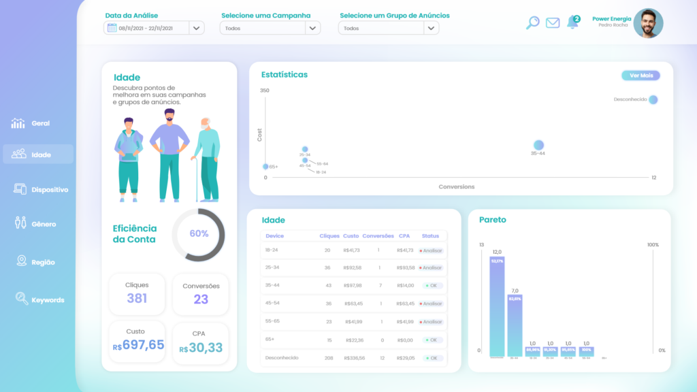
Task: Click the Analisar status on 45-54 row
Action: coord(431,304)
